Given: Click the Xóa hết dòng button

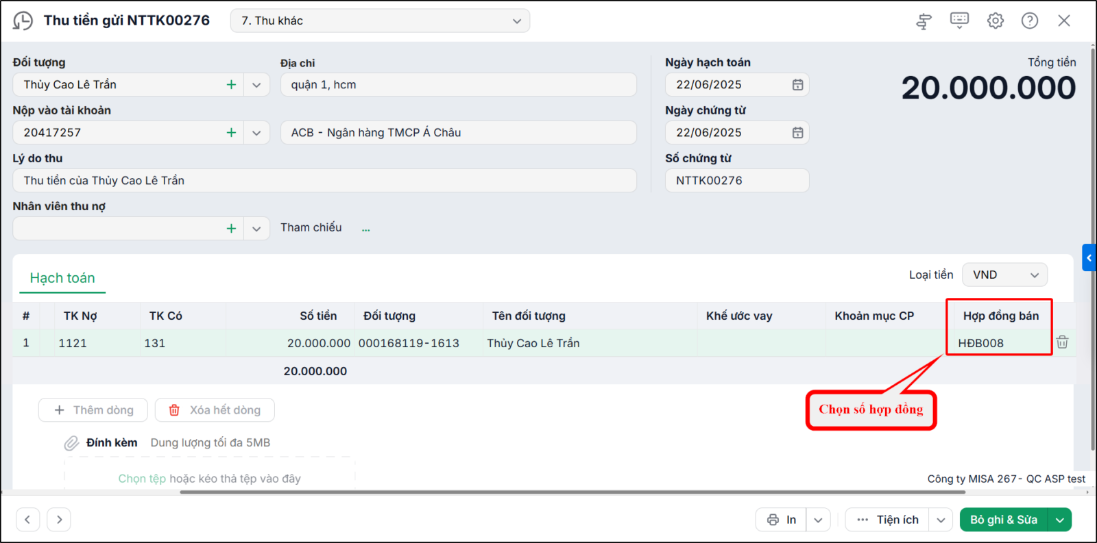Looking at the screenshot, I should click(215, 410).
